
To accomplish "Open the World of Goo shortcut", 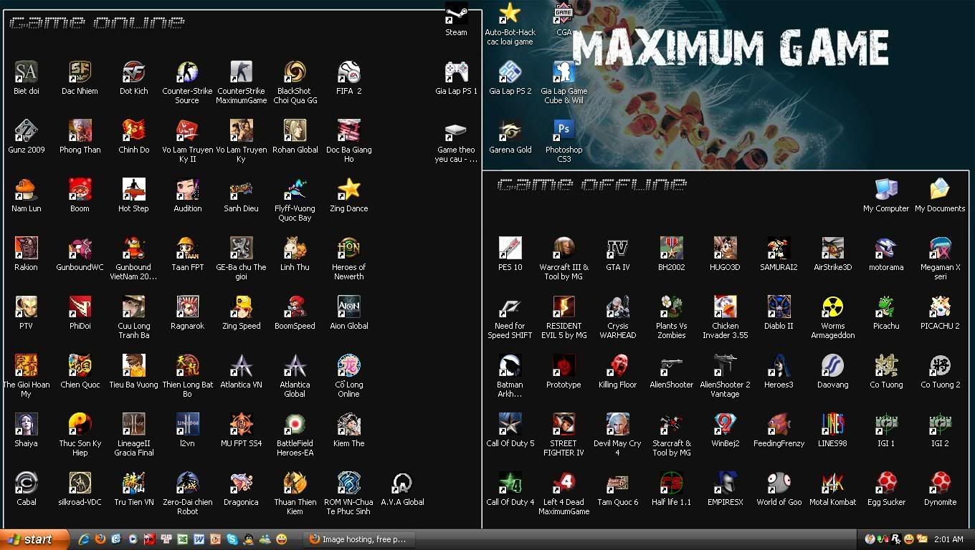I will pyautogui.click(x=779, y=483).
